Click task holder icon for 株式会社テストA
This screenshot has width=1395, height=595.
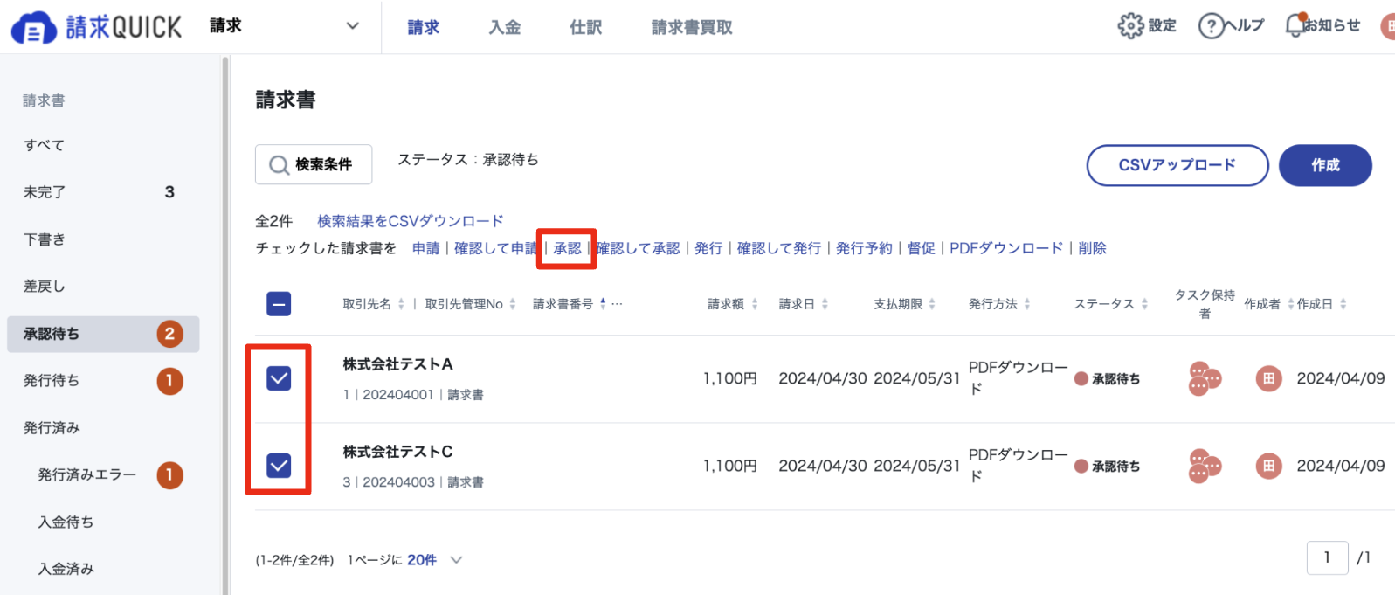coord(1205,378)
